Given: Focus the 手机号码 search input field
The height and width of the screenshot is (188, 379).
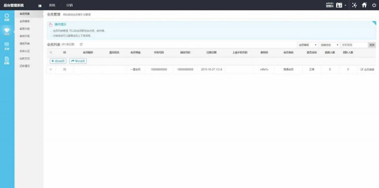Looking at the screenshot, I should [354, 45].
